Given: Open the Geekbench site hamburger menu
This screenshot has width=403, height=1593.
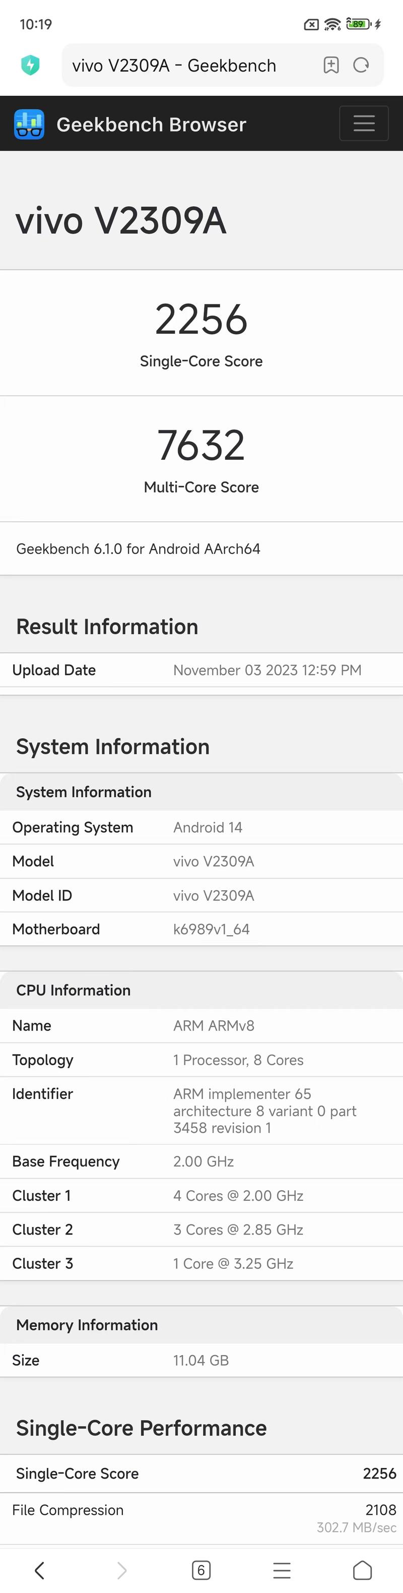Looking at the screenshot, I should click(x=363, y=124).
